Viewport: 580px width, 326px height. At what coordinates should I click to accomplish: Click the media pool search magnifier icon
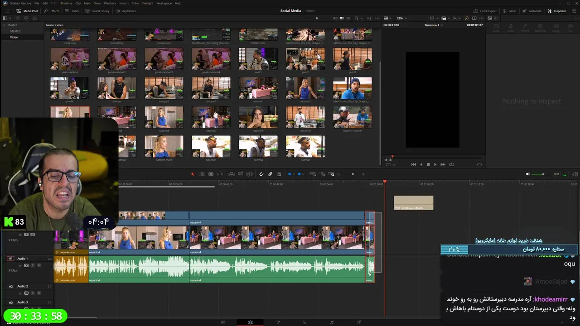(356, 18)
